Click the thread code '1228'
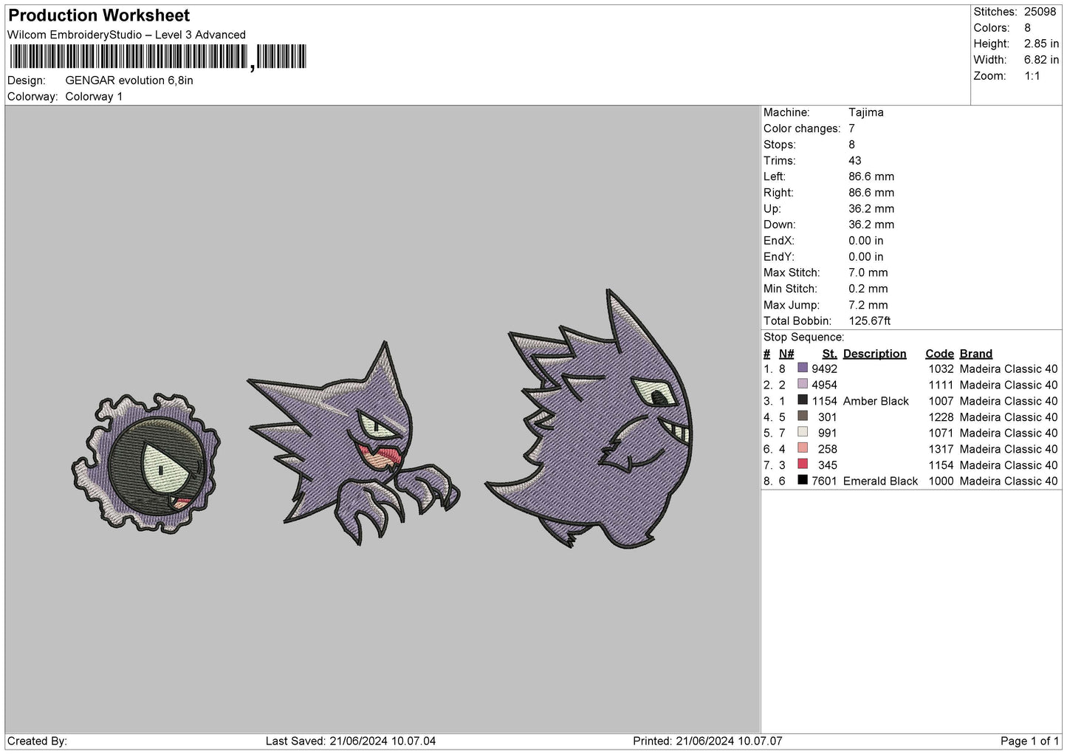Image resolution: width=1067 pixels, height=754 pixels. click(x=941, y=417)
